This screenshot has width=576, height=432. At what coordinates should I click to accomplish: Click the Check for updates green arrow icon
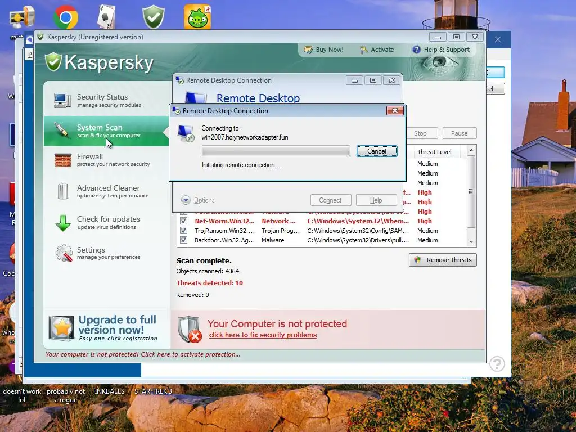click(63, 223)
